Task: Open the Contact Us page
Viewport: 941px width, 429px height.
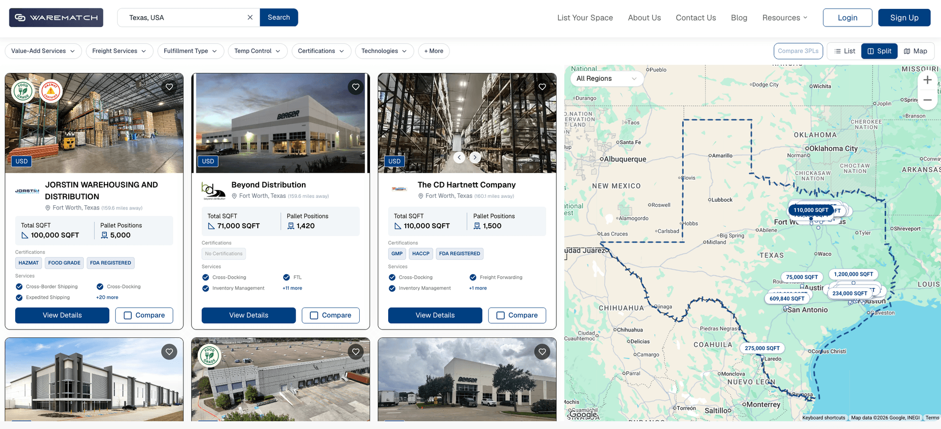Action: [x=696, y=18]
